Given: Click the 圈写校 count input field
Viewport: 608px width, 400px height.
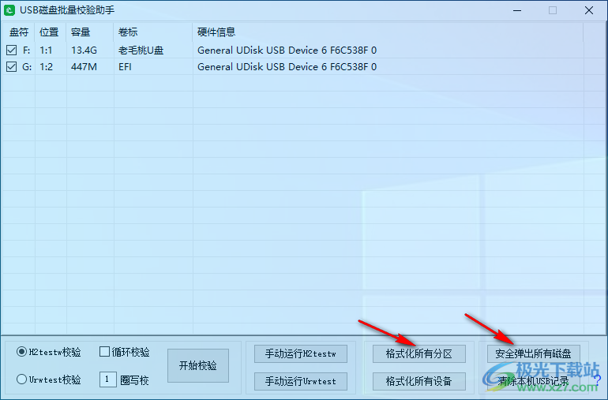Looking at the screenshot, I should tap(108, 379).
